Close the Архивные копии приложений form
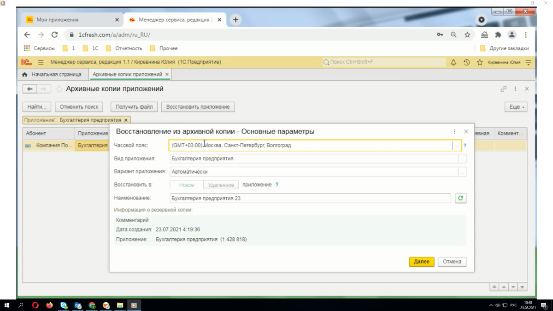 (527, 89)
